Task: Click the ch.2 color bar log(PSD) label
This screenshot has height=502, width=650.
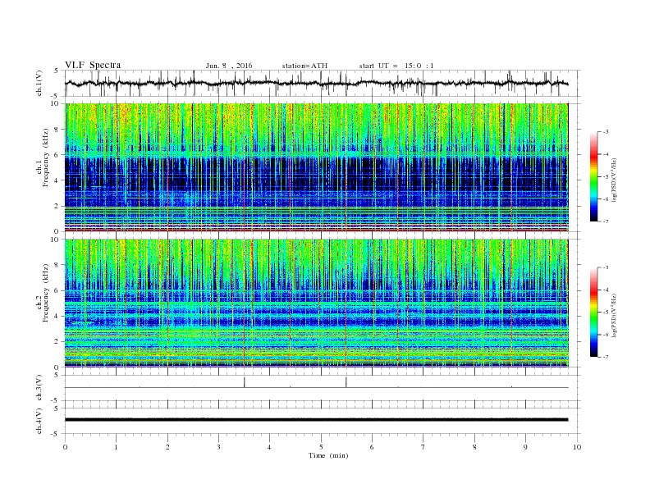Action: [615, 315]
